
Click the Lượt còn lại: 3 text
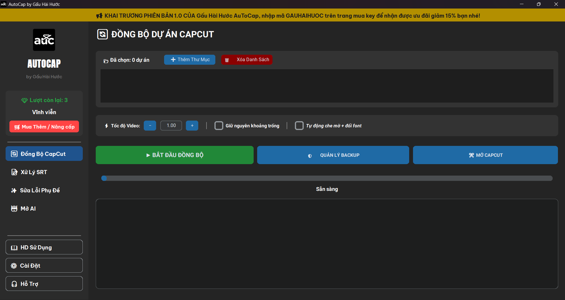click(49, 100)
